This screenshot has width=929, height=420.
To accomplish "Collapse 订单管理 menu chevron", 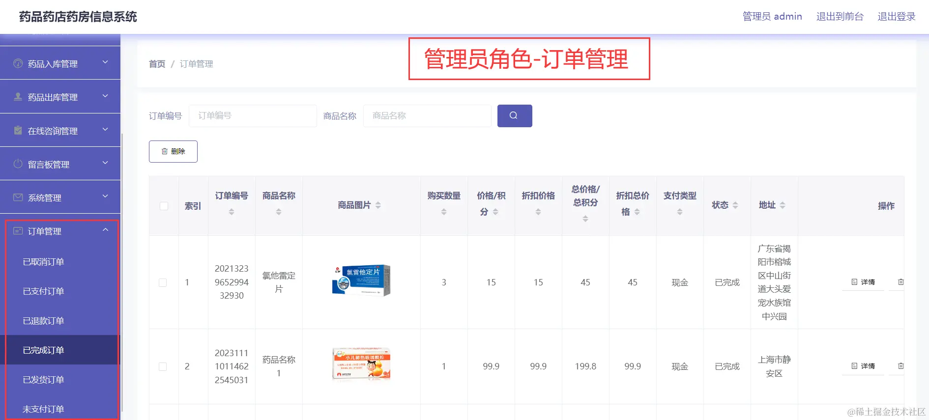I will click(105, 230).
